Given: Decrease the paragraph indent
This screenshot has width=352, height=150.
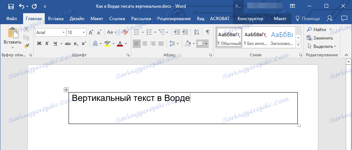Looking at the screenshot, I should coord(177,32).
